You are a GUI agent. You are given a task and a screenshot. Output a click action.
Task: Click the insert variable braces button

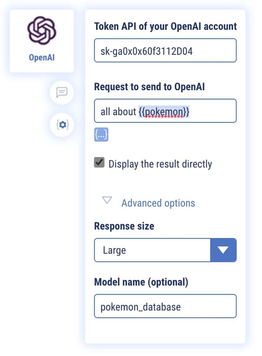click(101, 134)
